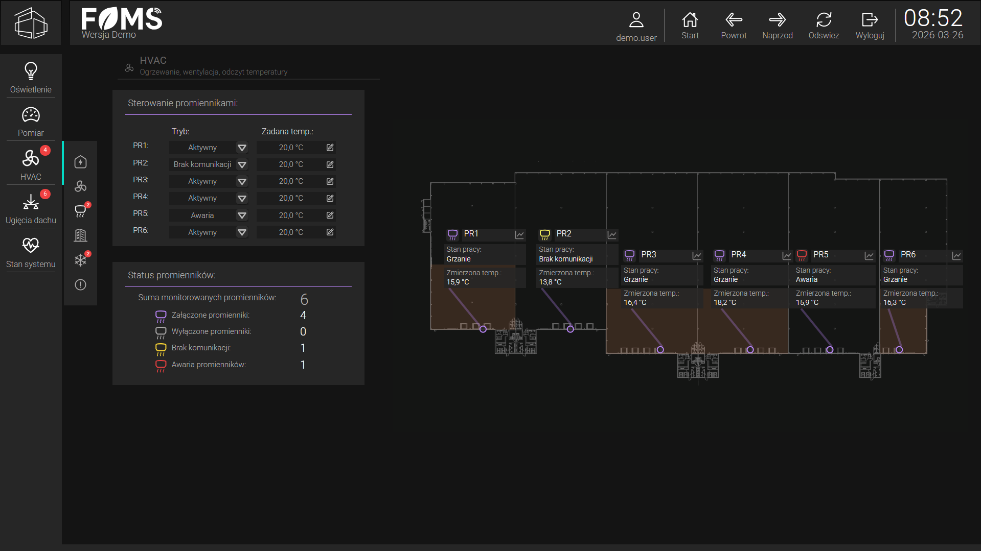Screen dimensions: 981x551
Task: Refresh the view with Odswiez
Action: 824,25
